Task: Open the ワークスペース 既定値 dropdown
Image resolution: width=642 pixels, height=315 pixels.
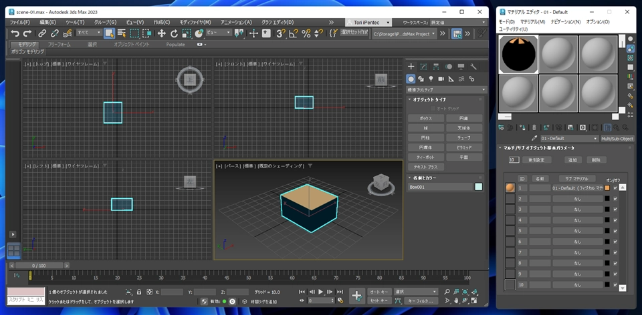Action: 458,23
